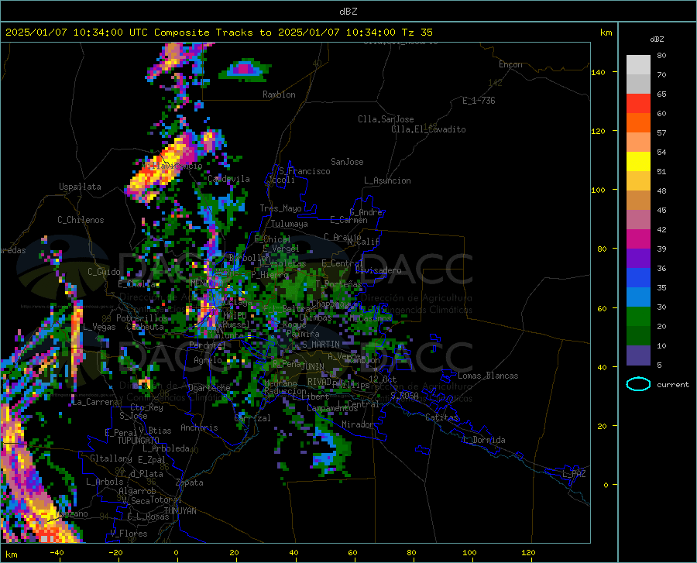Click the S_MARTIN label
The width and height of the screenshot is (697, 563).
tap(321, 345)
